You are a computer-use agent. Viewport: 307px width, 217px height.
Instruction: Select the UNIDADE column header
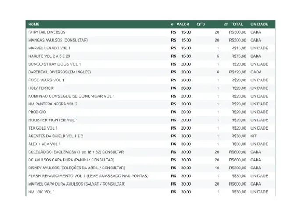[x=259, y=24]
